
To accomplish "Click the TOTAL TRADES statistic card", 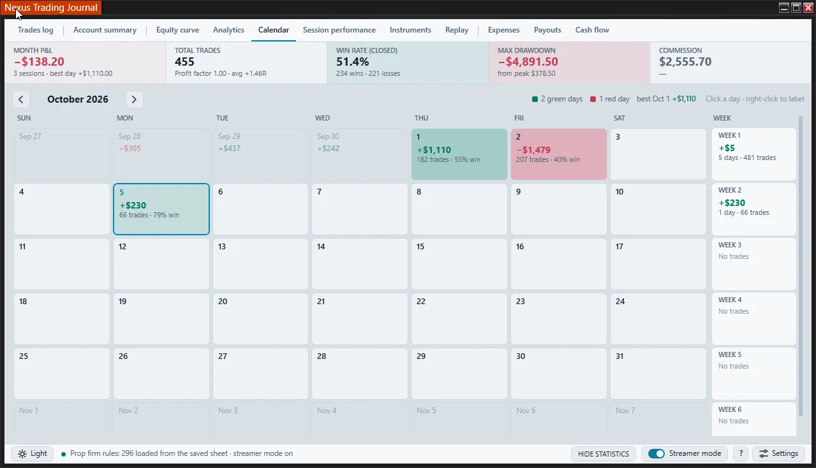I will 246,62.
